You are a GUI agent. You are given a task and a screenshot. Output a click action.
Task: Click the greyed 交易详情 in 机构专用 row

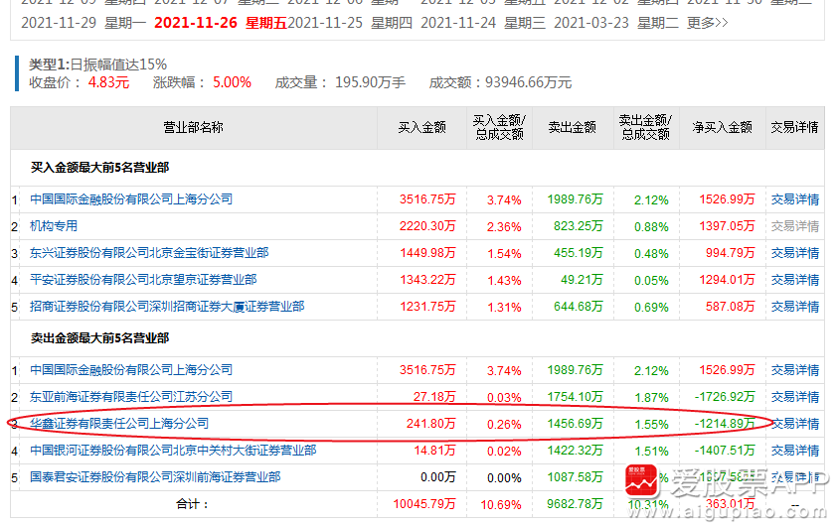(795, 226)
